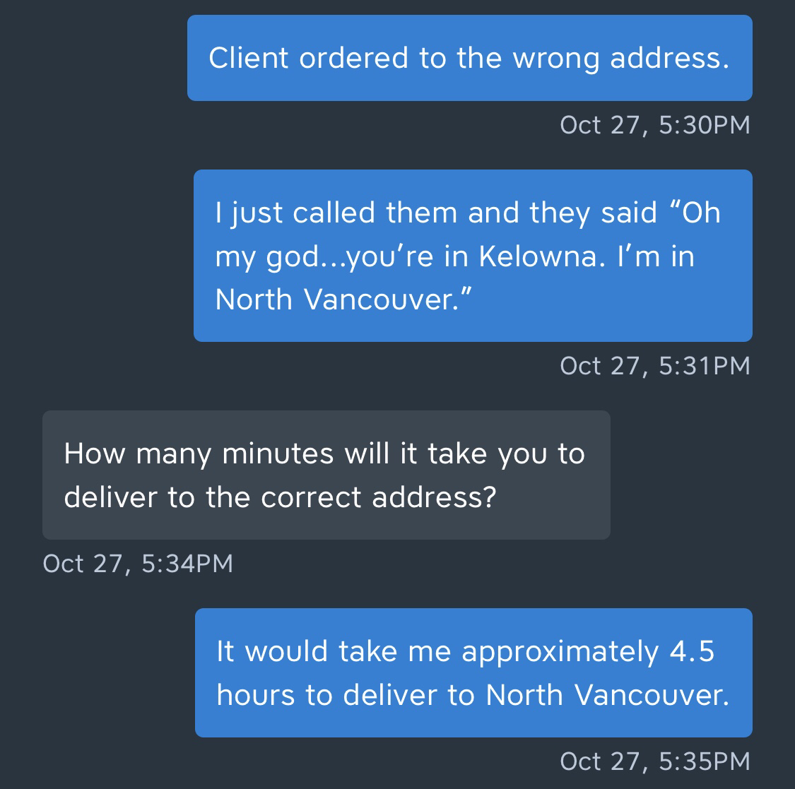Screen dimensions: 795x789
Task: Click the "Client ordered to the wrong address" message
Action: click(x=469, y=58)
